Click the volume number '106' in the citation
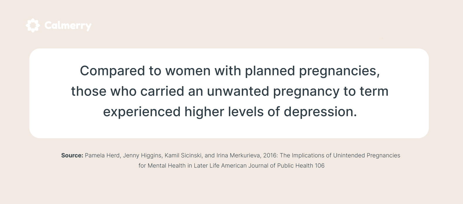The height and width of the screenshot is (204, 463). pos(319,166)
